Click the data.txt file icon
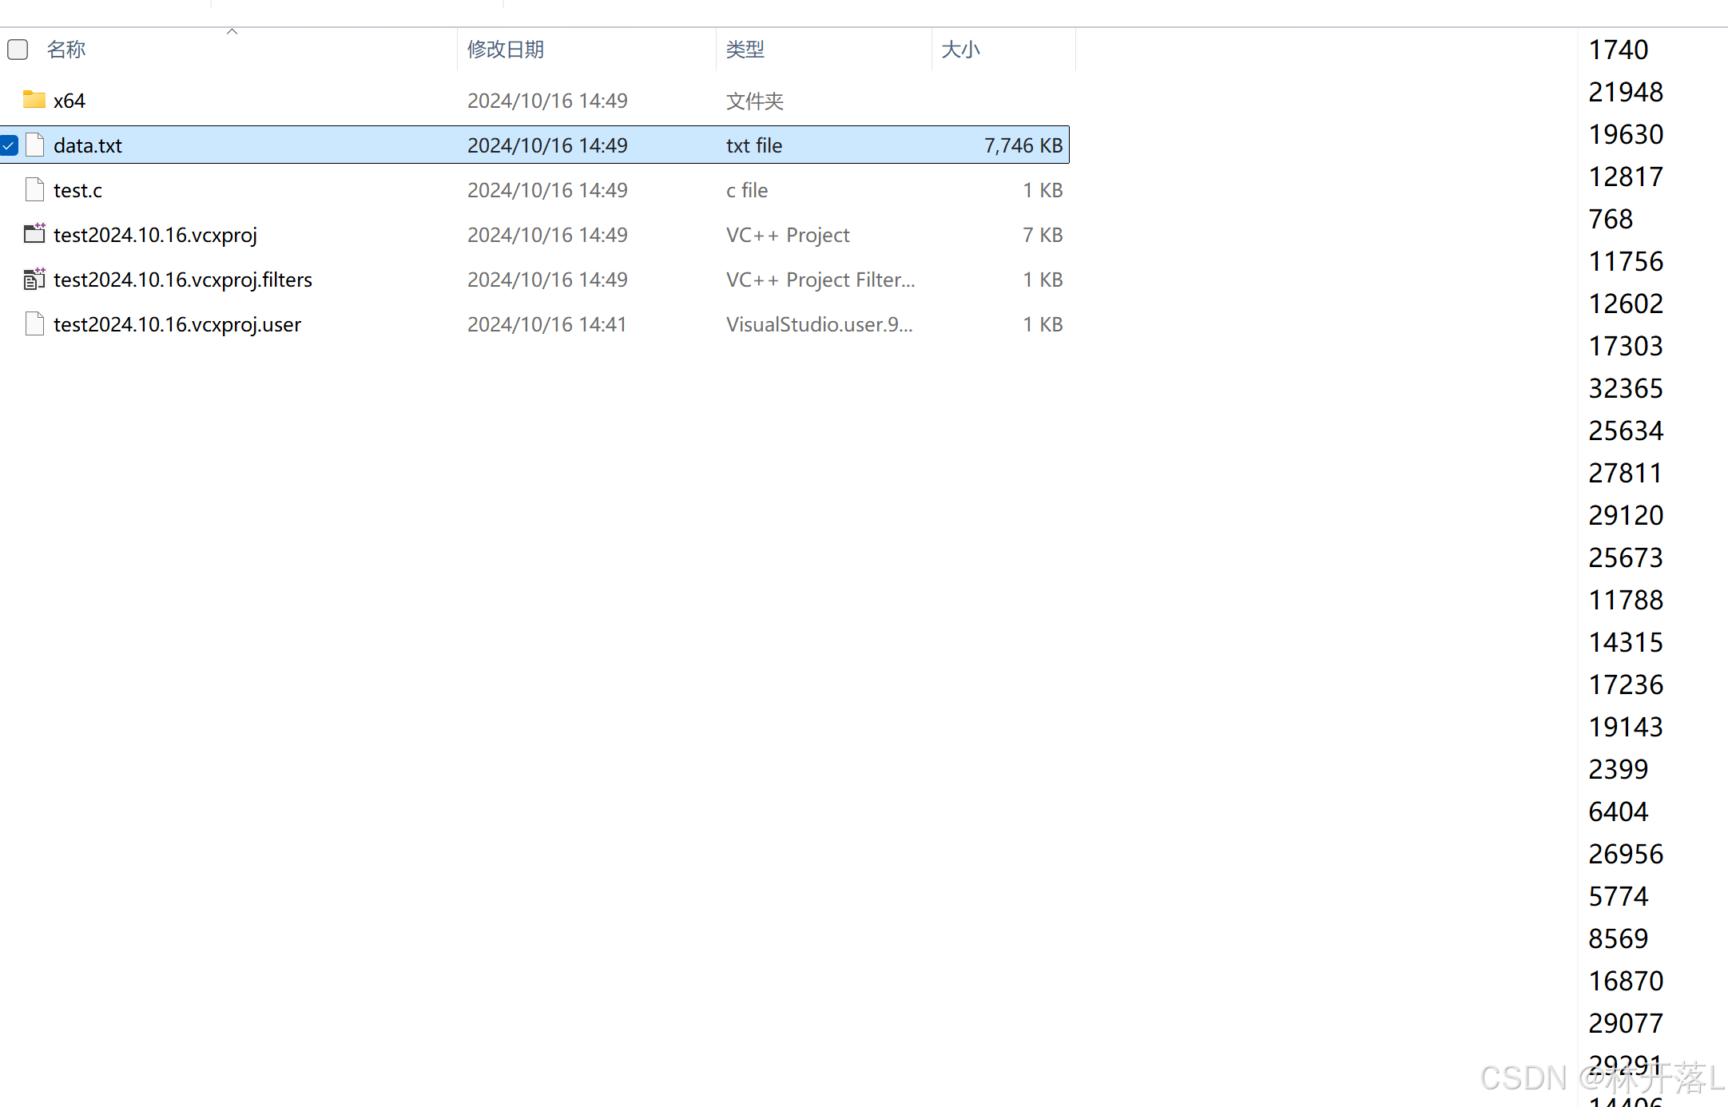Screen dimensions: 1728x1107 pos(34,145)
